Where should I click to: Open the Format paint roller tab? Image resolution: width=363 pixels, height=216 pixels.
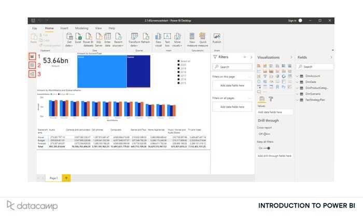coord(271,99)
